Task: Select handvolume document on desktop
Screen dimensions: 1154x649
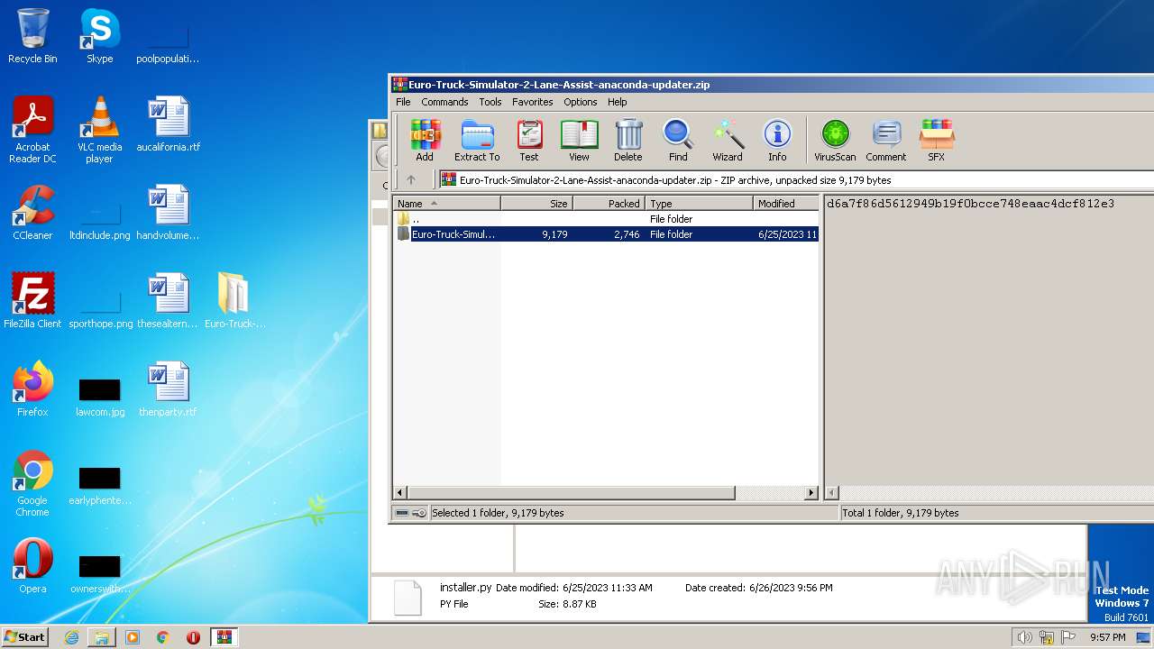Action: tap(168, 213)
